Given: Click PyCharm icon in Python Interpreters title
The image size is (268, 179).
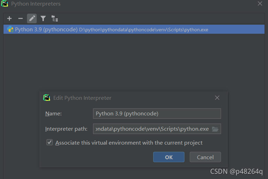Looking at the screenshot, I should click(5, 3).
